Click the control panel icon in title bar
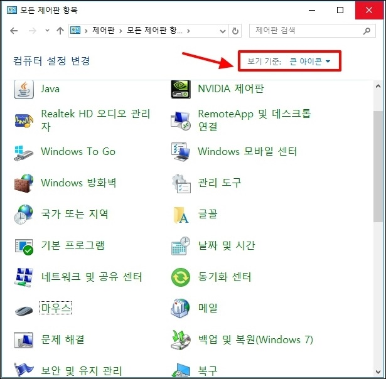 (11, 10)
